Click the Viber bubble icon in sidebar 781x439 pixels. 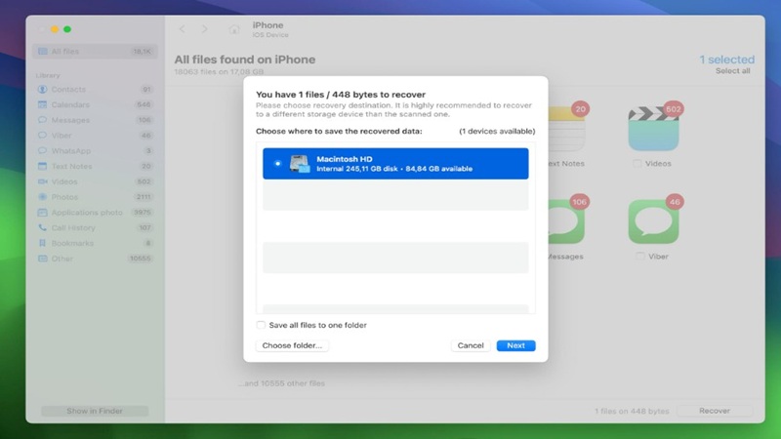[x=42, y=136]
